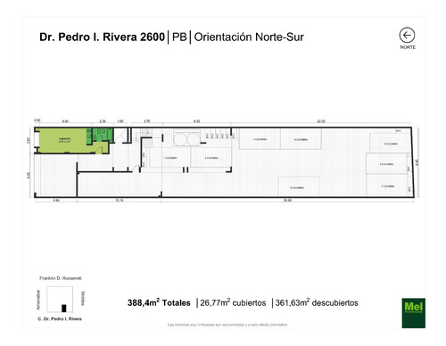Click the light green room in the plan

pyautogui.click(x=63, y=140)
